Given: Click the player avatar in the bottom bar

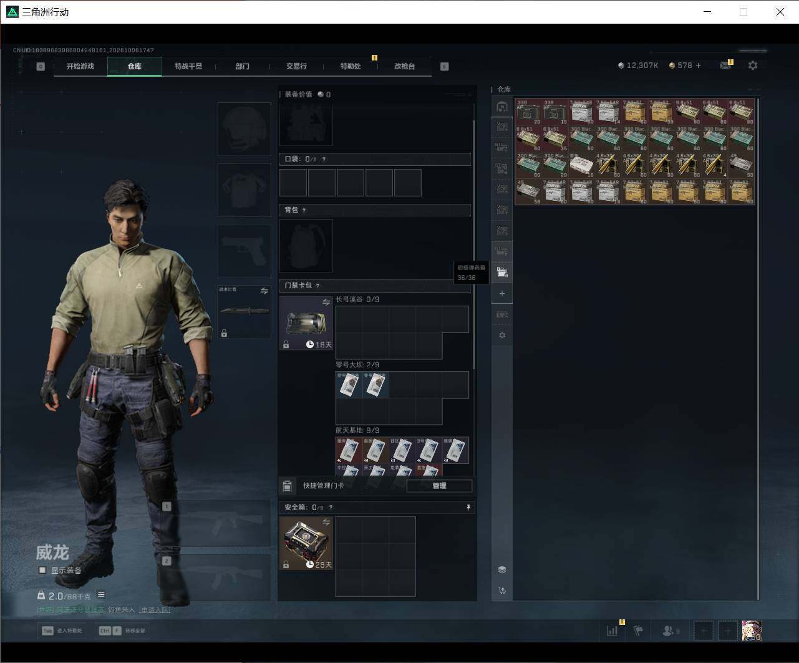Looking at the screenshot, I should point(752,631).
